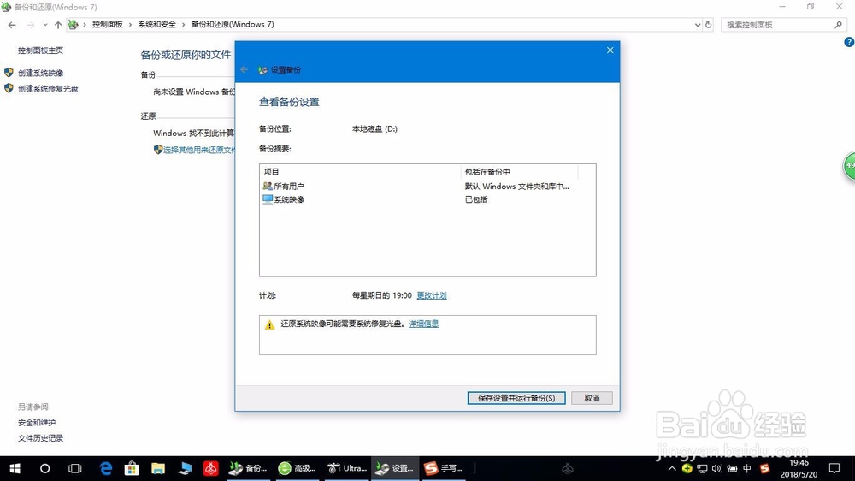Open the recent locations dropdown arrow
Image resolution: width=855 pixels, height=481 pixels.
click(44, 25)
